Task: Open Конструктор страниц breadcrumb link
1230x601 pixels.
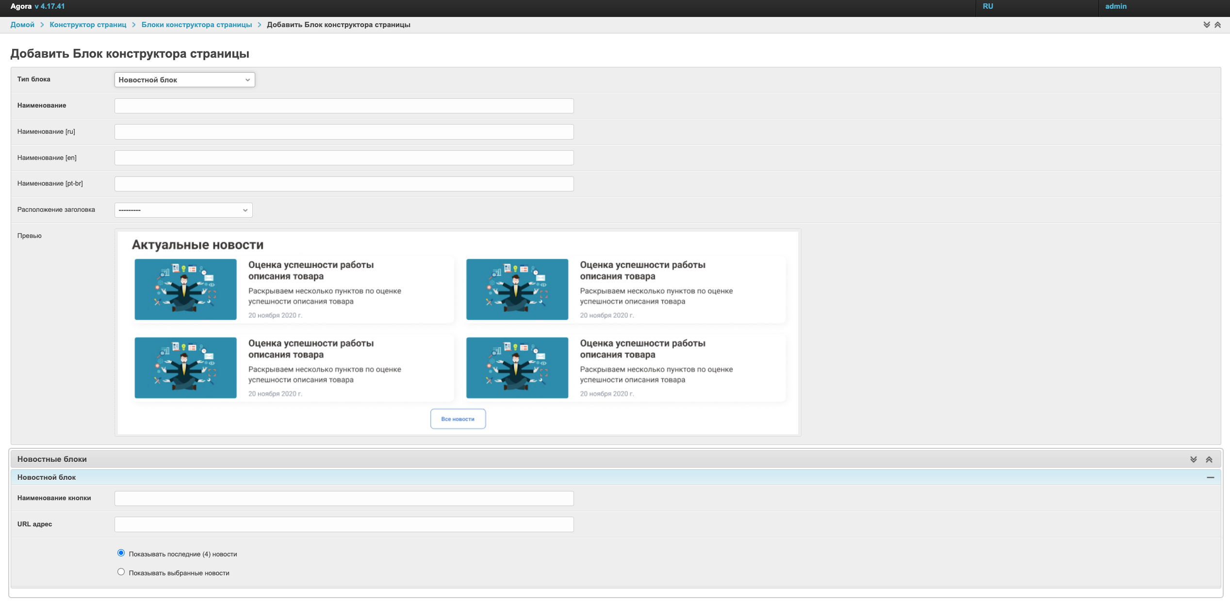Action: click(88, 25)
